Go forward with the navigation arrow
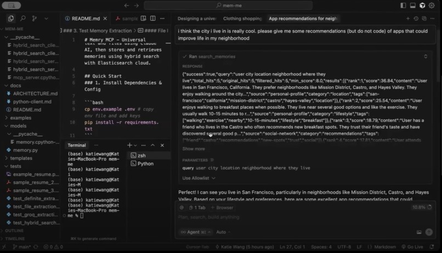The width and height of the screenshot is (442, 253). tap(137, 5)
